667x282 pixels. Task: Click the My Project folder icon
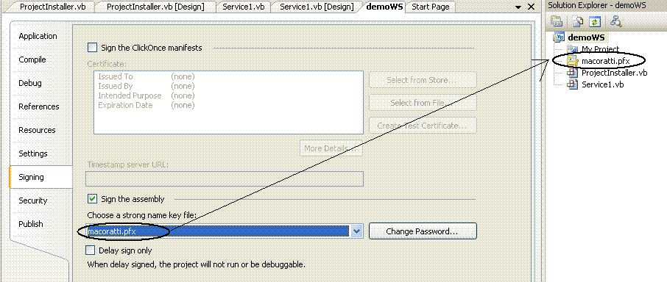coord(573,49)
